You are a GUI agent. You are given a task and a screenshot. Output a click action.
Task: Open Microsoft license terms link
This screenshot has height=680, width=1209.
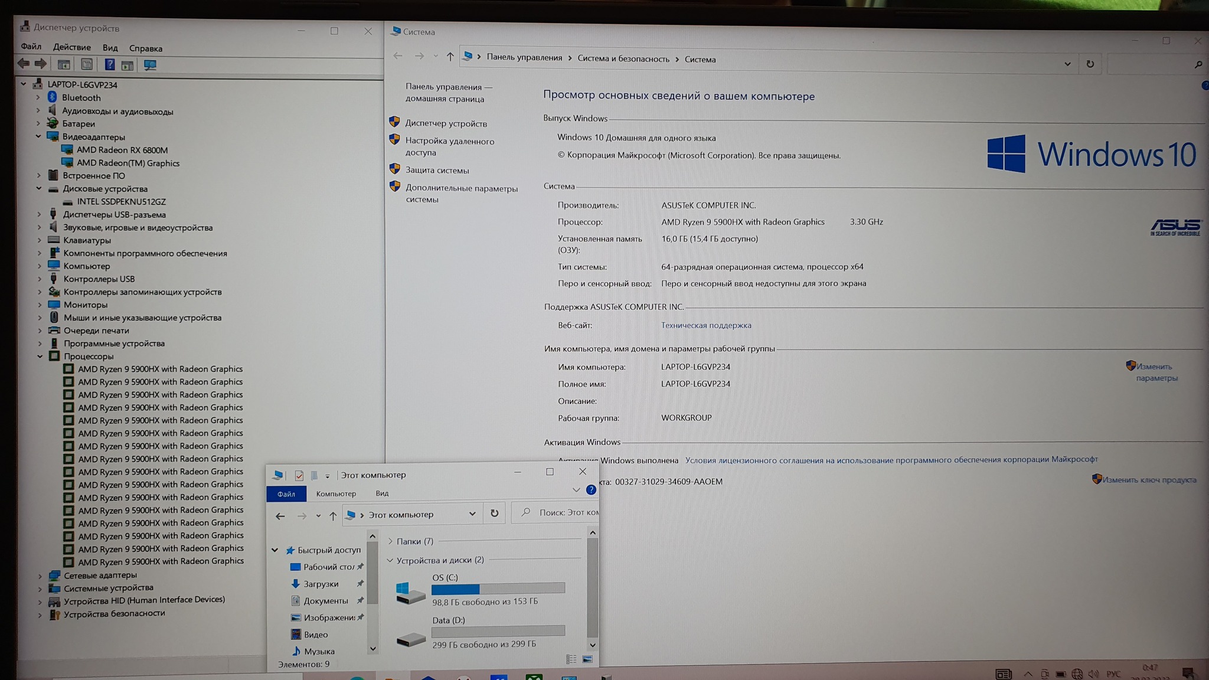891,459
